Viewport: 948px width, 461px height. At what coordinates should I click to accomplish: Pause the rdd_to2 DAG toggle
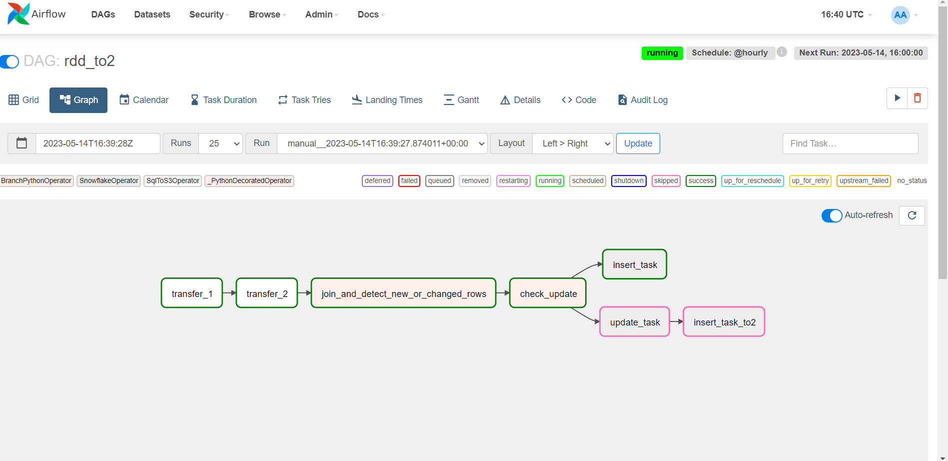pos(10,61)
